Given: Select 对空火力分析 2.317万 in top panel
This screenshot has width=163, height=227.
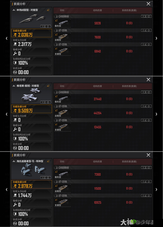Looking at the screenshot, I should pyautogui.click(x=32, y=42).
